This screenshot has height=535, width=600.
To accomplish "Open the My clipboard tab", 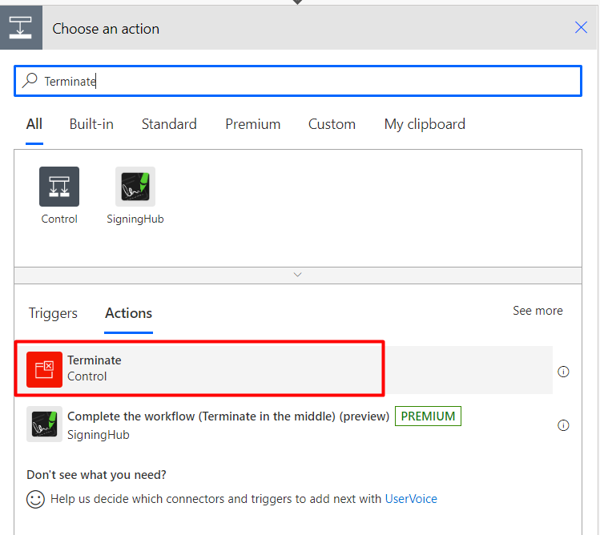I will pyautogui.click(x=425, y=124).
